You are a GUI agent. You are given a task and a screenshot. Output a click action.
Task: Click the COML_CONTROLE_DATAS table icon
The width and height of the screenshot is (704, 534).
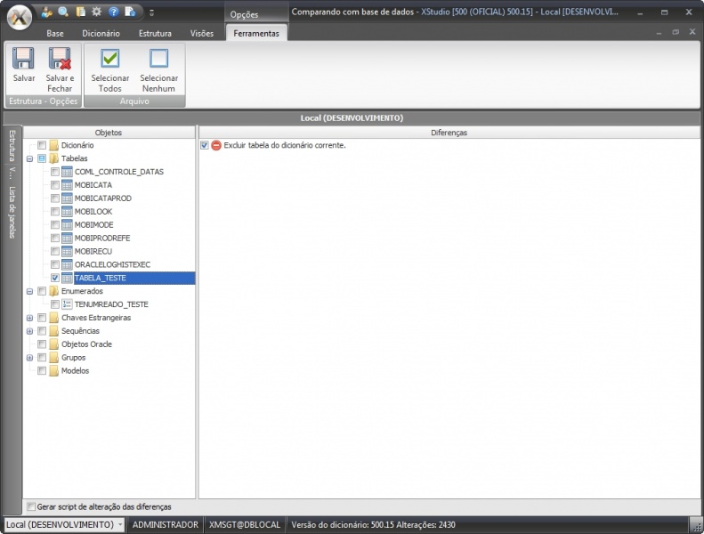67,172
